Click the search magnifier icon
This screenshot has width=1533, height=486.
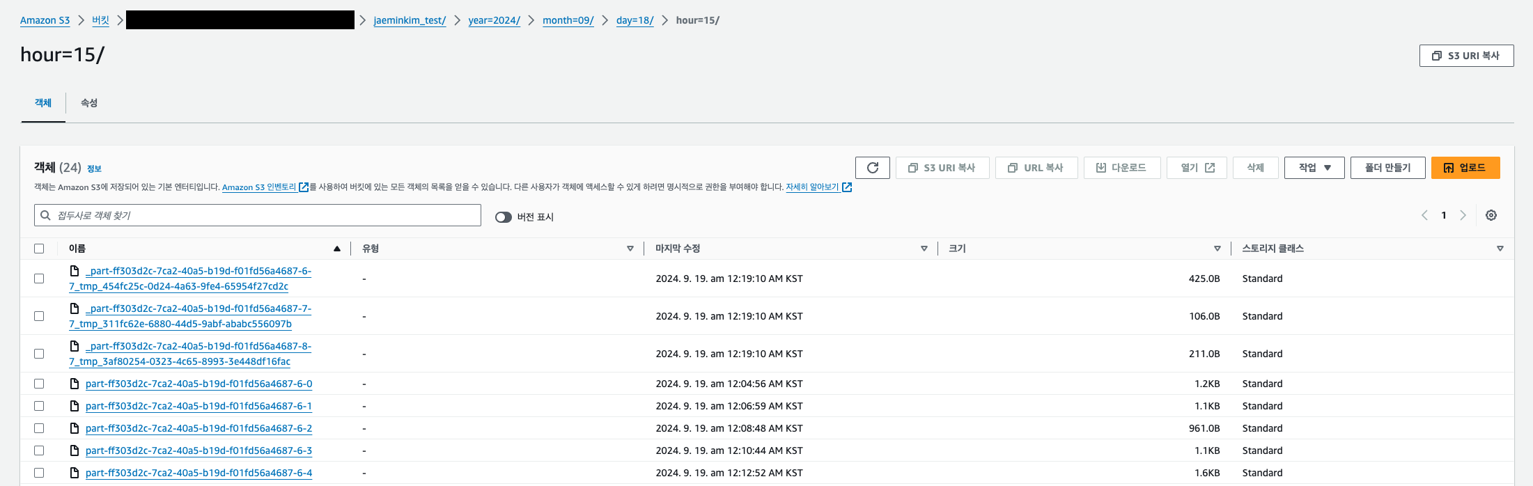point(45,215)
